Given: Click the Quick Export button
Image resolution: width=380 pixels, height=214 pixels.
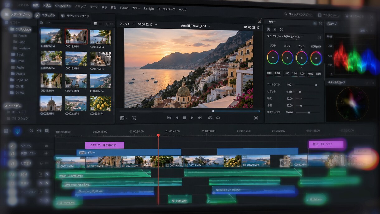Looking at the screenshot, I should click(x=298, y=14).
